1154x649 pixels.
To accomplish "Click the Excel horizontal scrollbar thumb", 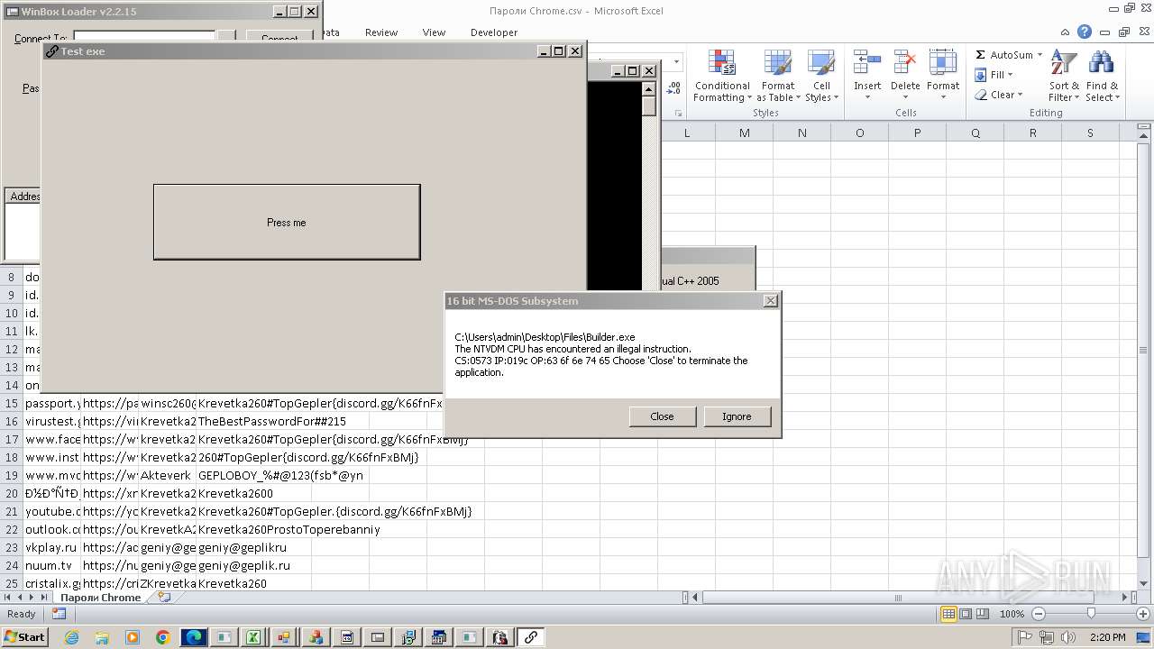I will [897, 597].
